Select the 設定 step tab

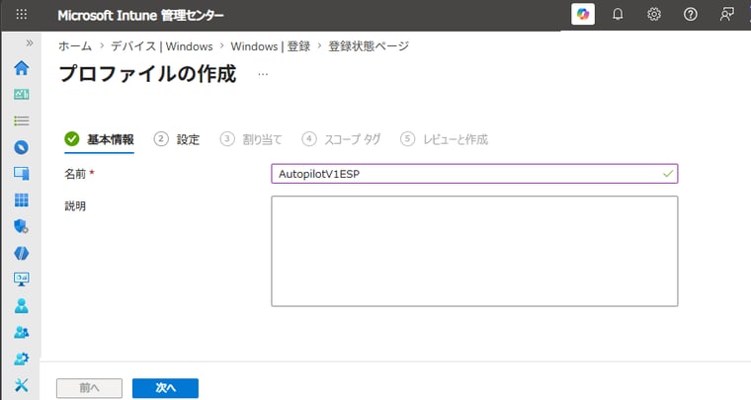pos(177,139)
